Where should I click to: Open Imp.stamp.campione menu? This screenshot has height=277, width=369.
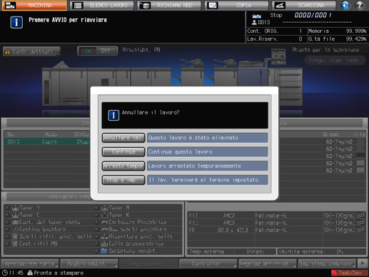tap(327, 263)
